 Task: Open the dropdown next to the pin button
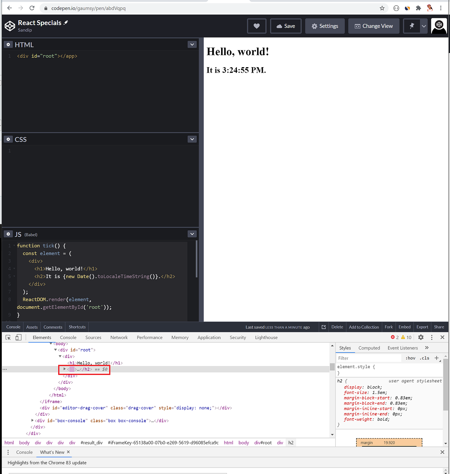(423, 26)
